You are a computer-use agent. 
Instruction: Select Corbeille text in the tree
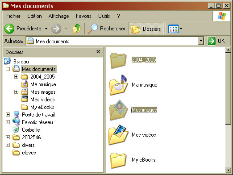[31, 130]
